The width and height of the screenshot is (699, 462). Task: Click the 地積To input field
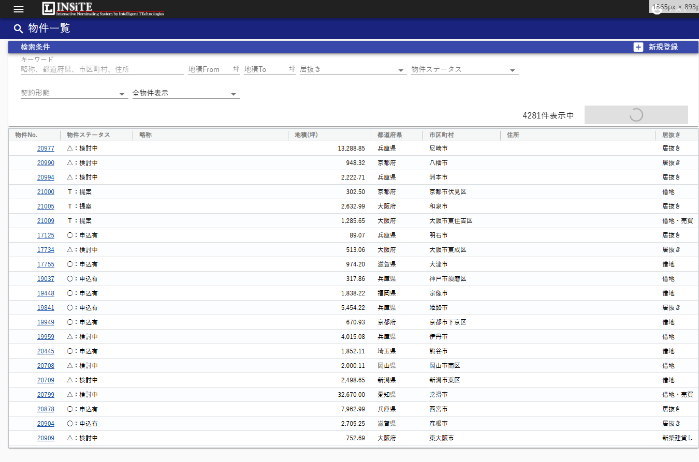(265, 69)
